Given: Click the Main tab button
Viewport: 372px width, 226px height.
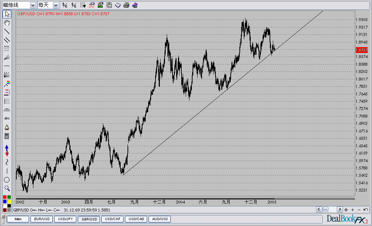Looking at the screenshot, I should point(18,219).
